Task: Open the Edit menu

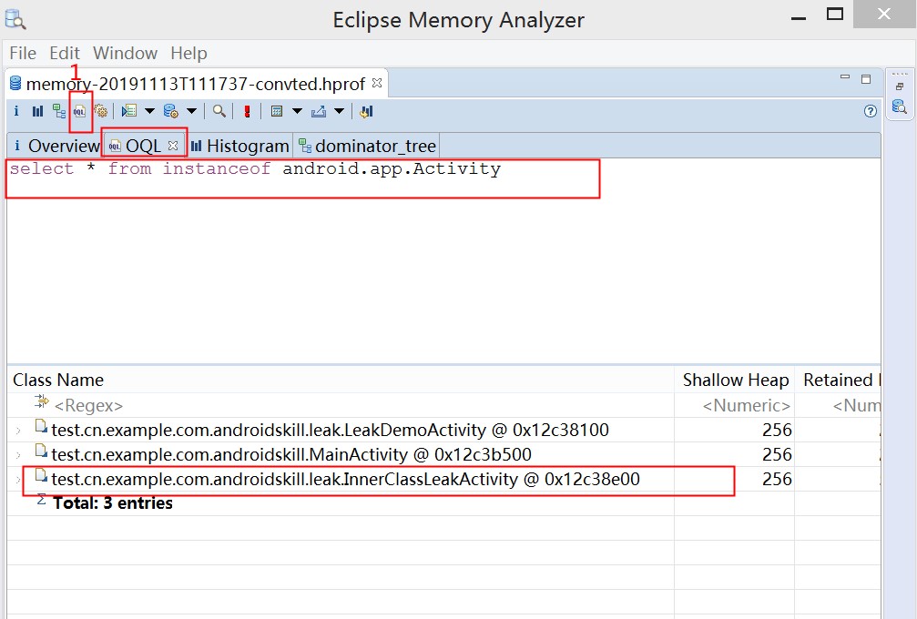Action: click(x=65, y=53)
